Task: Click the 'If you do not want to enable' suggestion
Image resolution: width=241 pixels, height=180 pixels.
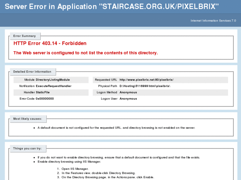Action: coord(119,158)
